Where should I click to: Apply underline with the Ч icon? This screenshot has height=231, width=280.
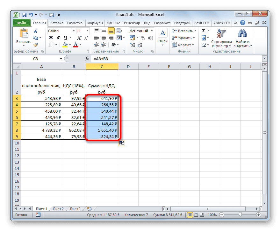coord(65,38)
